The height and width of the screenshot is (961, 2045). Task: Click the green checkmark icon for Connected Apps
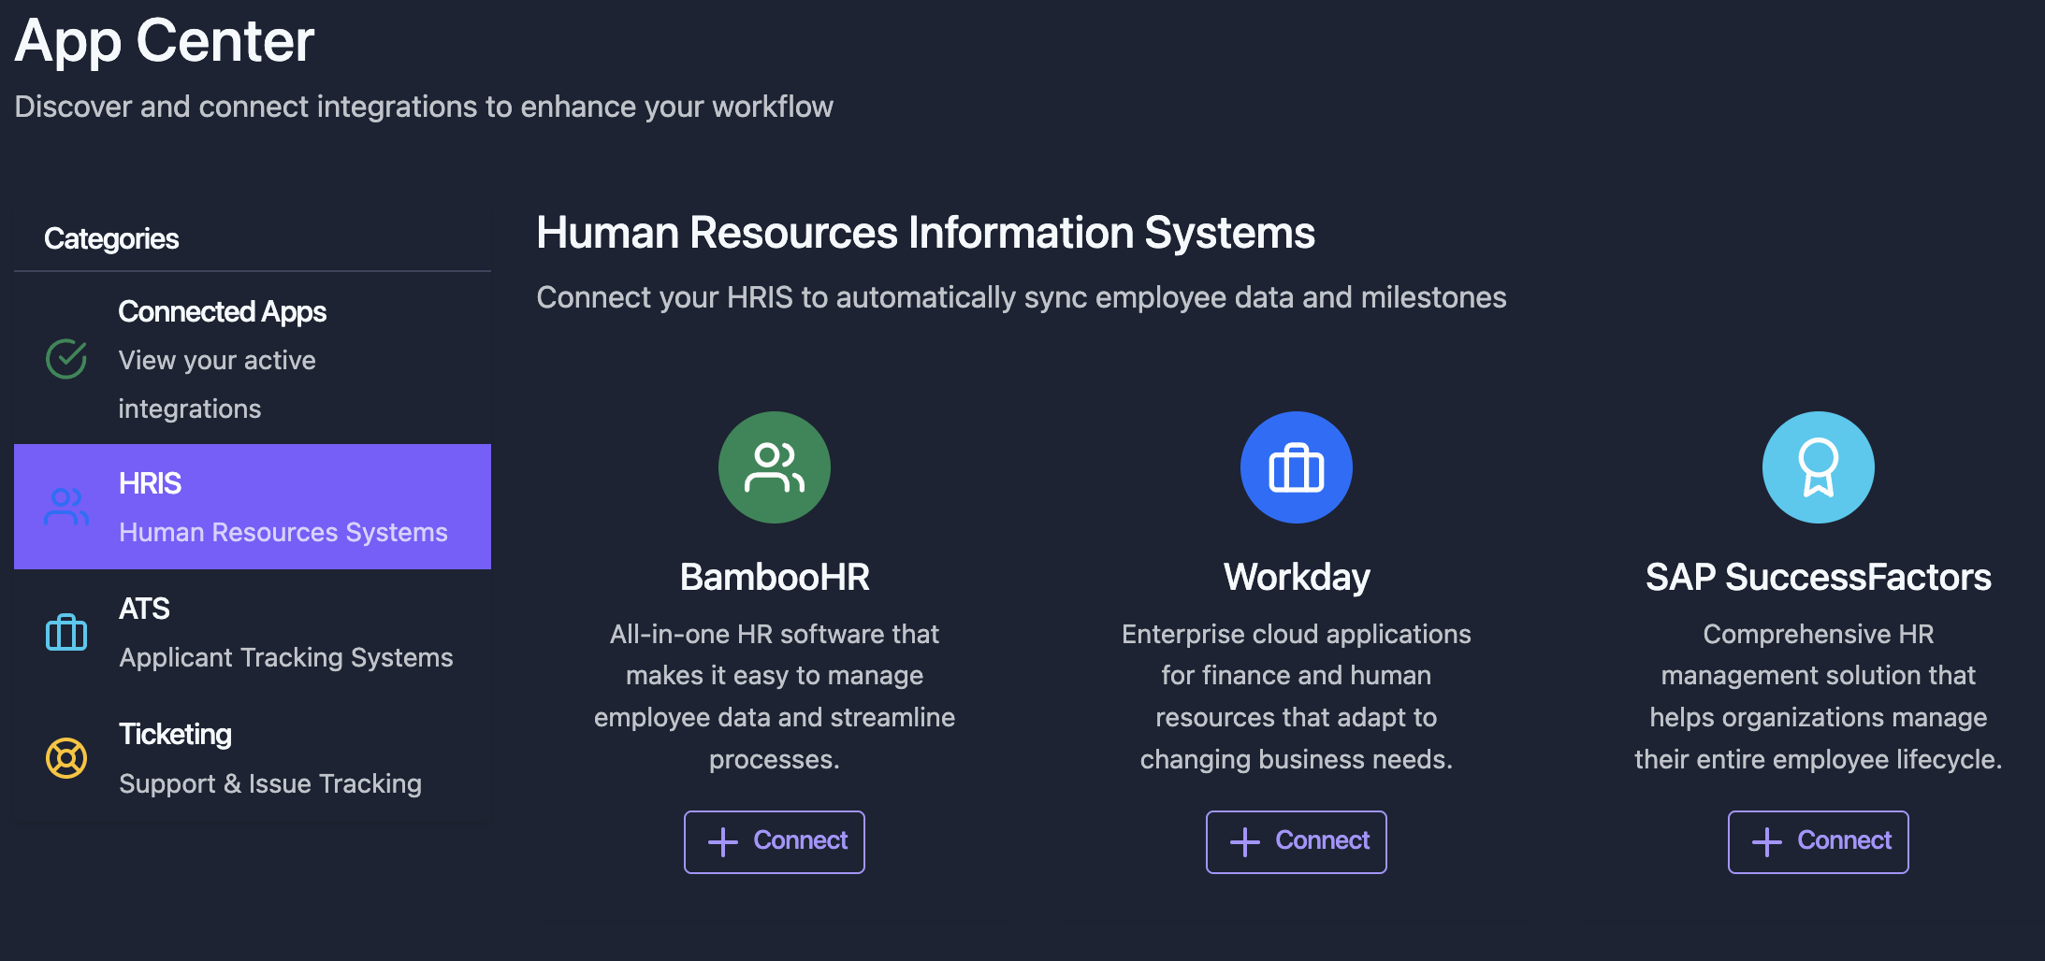(66, 359)
